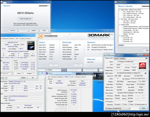The image size is (150, 117).
Task: Switch to the Sensors tab in GPU-Z
Action: pos(116,59)
